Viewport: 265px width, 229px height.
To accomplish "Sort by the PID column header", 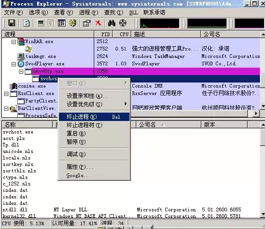I will [x=103, y=34].
